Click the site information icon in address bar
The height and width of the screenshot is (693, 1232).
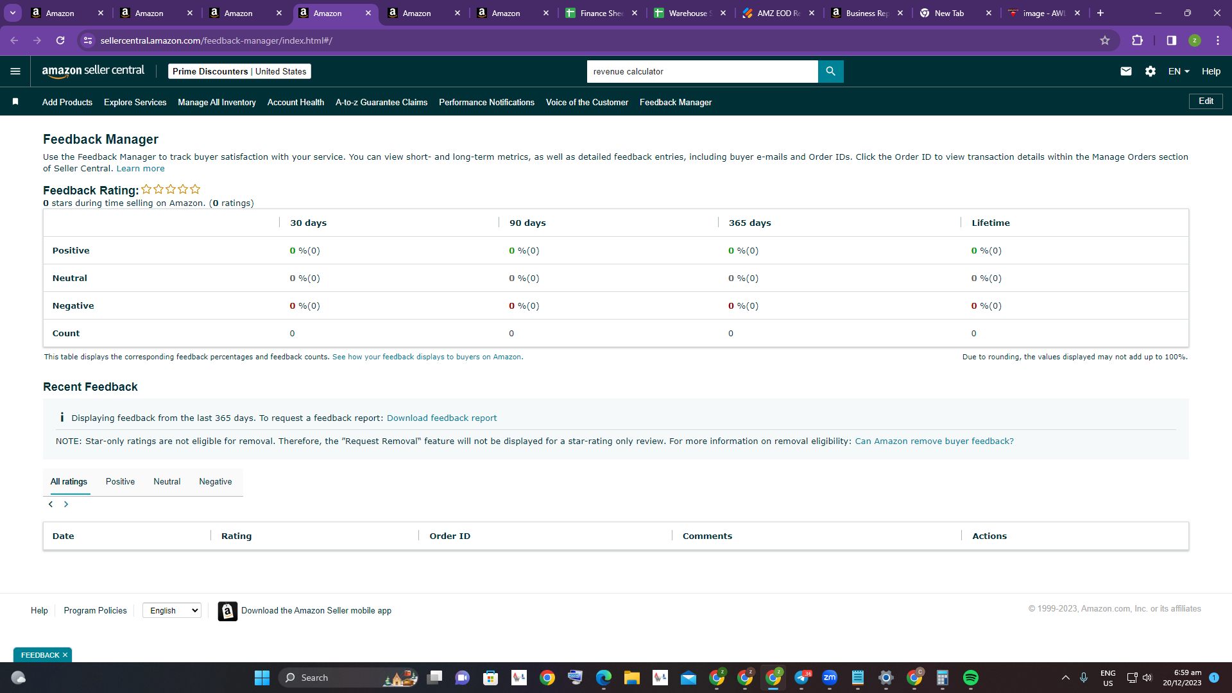(88, 40)
